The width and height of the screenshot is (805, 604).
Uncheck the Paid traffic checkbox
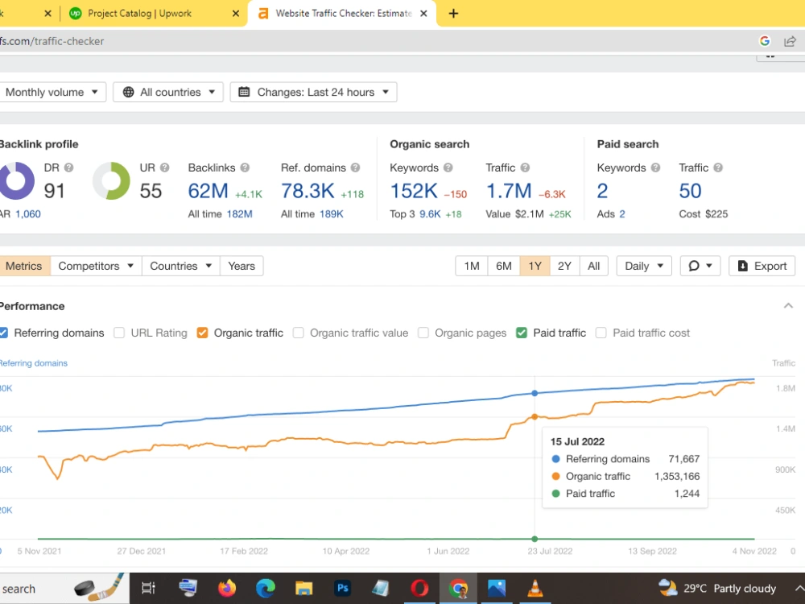pos(522,333)
